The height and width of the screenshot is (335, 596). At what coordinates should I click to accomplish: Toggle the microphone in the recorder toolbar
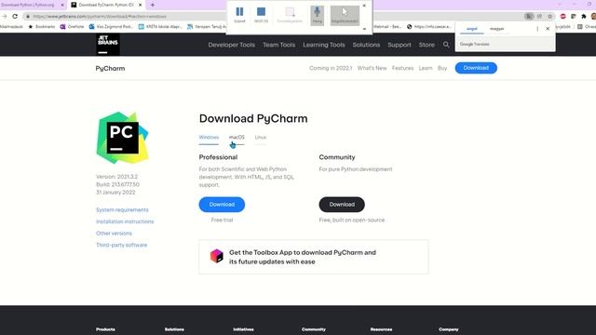(x=318, y=15)
